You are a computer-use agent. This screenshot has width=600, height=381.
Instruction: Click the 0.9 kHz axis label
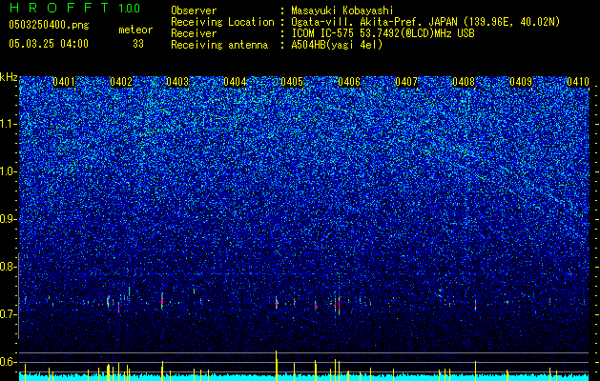(x=9, y=219)
